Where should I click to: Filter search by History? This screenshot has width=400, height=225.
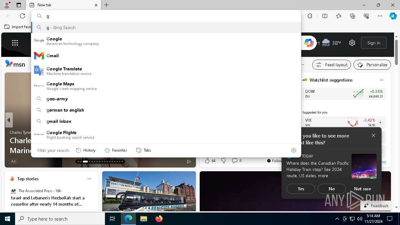(x=86, y=150)
